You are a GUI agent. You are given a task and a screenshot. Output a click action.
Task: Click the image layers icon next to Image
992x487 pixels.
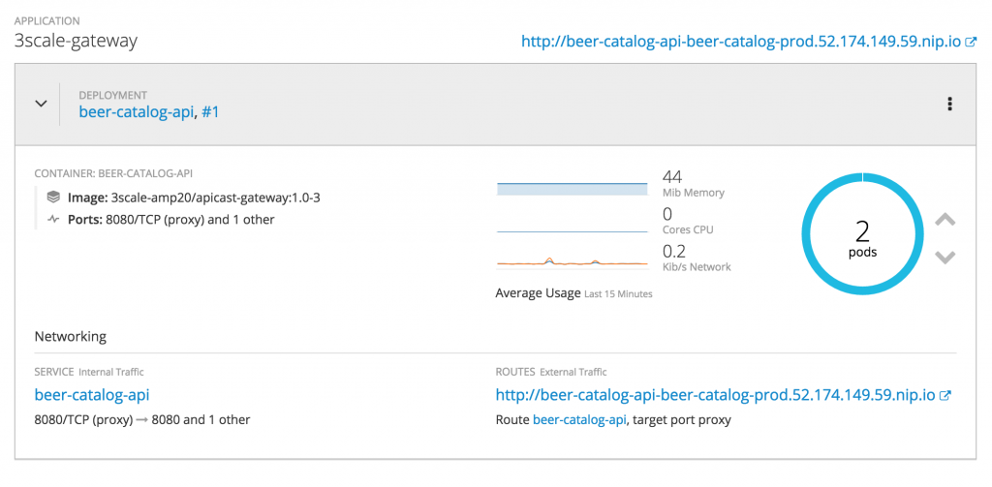tap(53, 198)
